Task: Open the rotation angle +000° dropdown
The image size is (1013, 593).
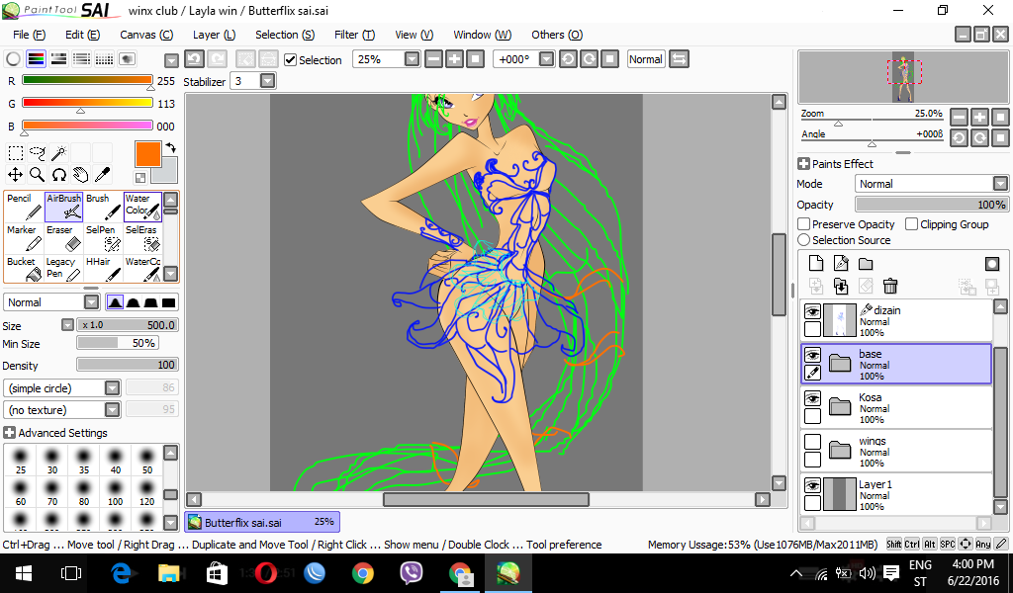Action: [546, 59]
